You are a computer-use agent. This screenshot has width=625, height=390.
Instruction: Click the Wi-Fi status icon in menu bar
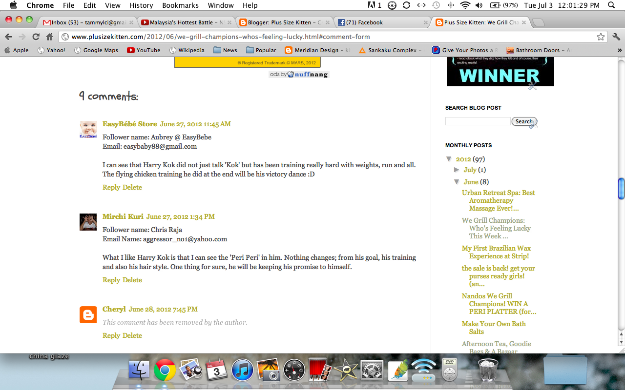(x=465, y=5)
